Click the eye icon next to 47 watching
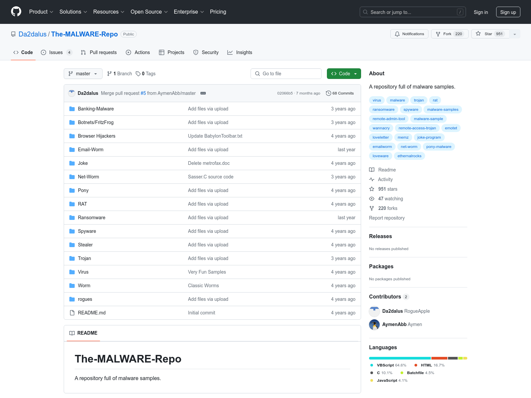This screenshot has width=531, height=398. pyautogui.click(x=372, y=199)
